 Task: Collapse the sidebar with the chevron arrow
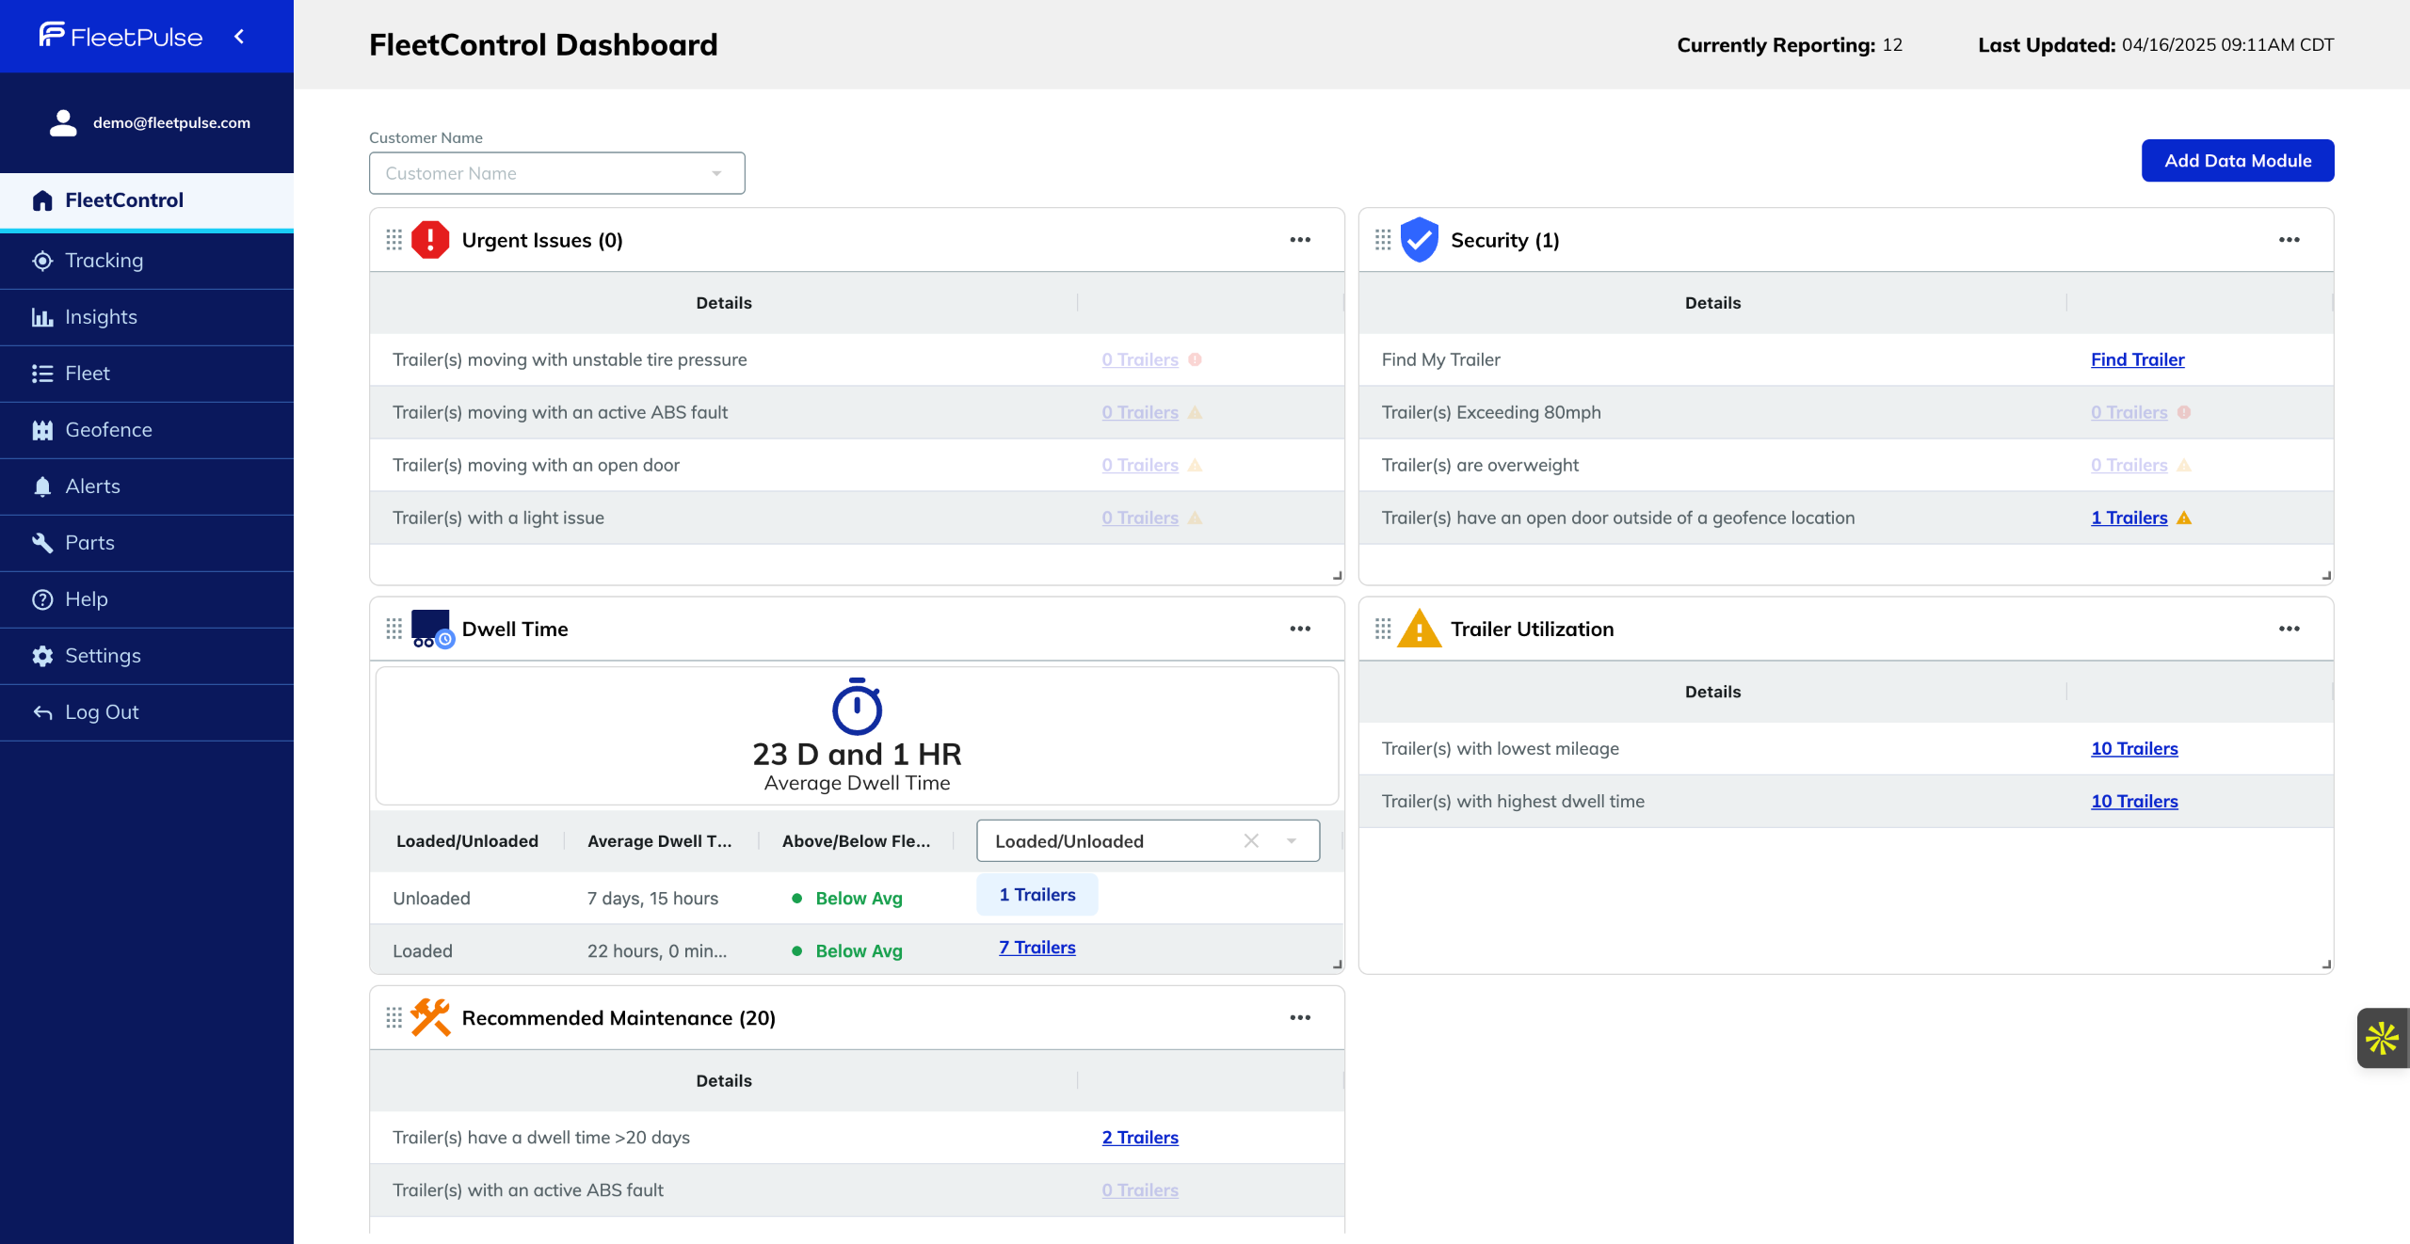(239, 37)
